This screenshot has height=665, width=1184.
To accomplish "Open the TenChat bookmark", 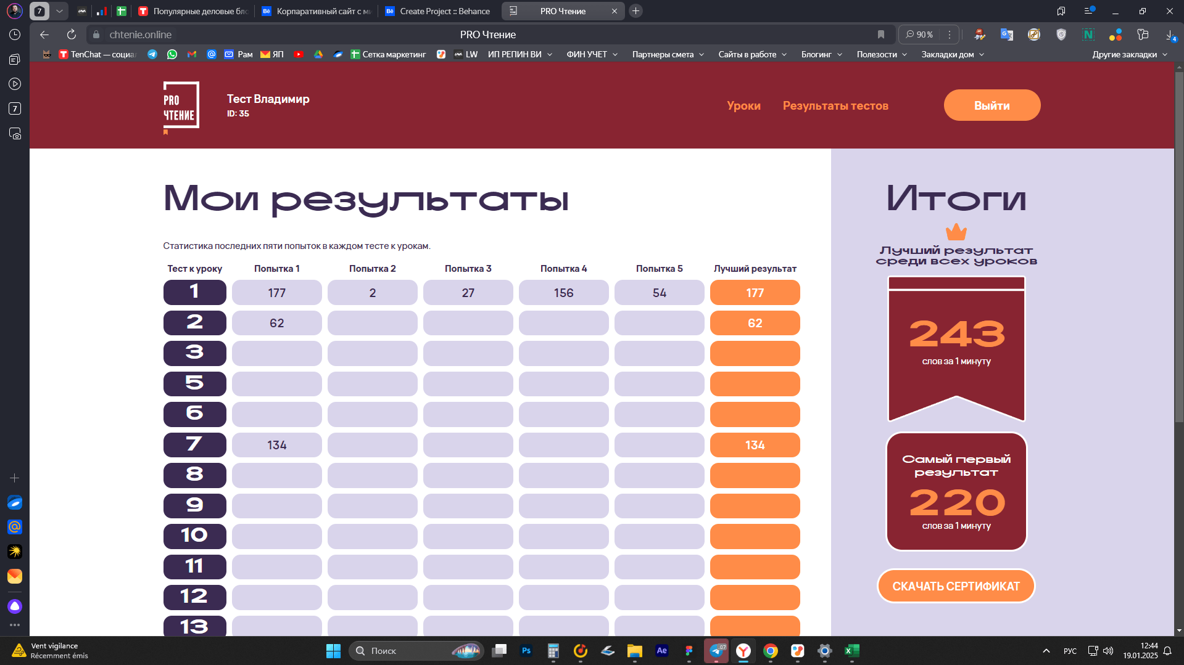I will [x=97, y=54].
